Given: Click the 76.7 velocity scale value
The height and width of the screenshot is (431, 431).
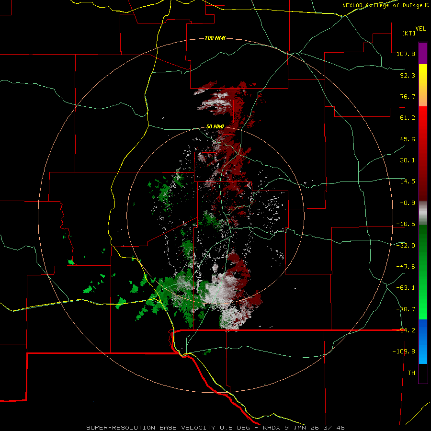Looking at the screenshot, I should coord(408,96).
